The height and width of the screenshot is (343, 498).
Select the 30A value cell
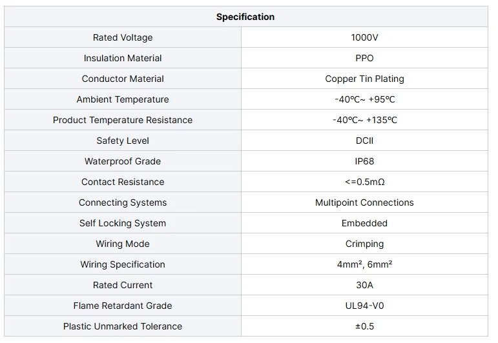(x=364, y=285)
